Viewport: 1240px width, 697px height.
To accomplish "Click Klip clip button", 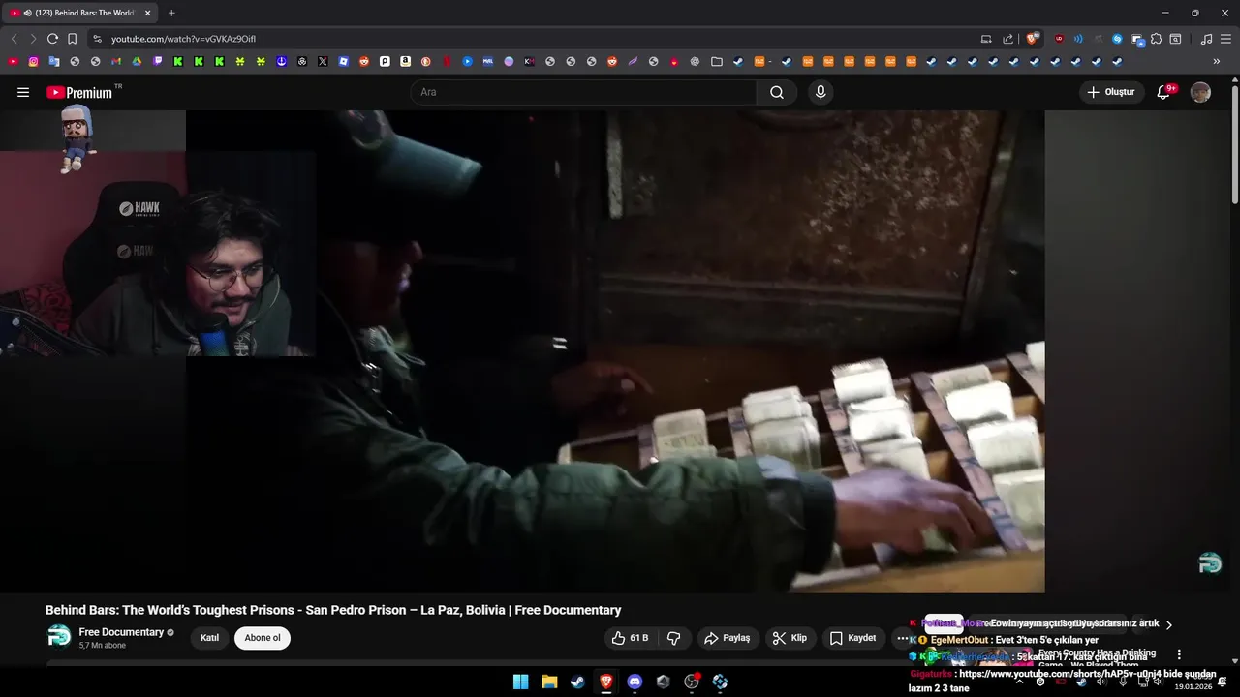I will [790, 638].
